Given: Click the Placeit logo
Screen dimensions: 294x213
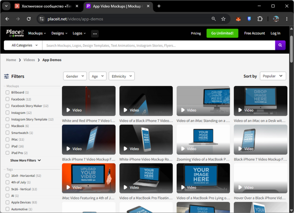Looking at the screenshot, I should (x=15, y=33).
